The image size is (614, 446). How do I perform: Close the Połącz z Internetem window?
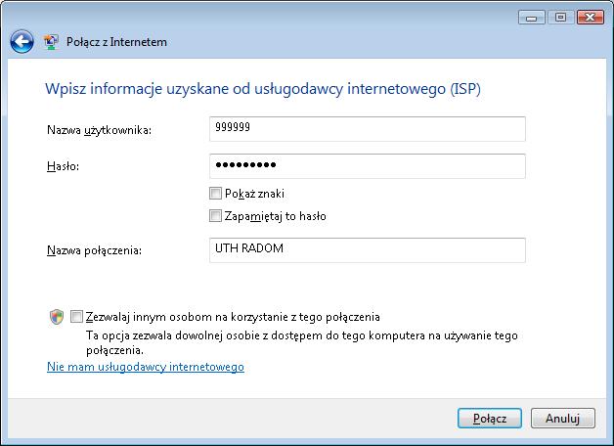[x=590, y=17]
